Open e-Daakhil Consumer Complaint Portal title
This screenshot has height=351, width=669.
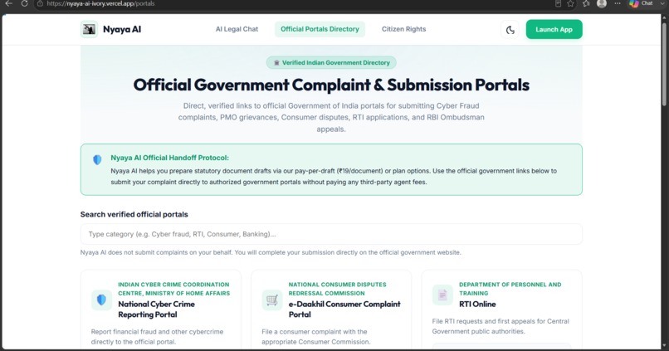pos(344,310)
